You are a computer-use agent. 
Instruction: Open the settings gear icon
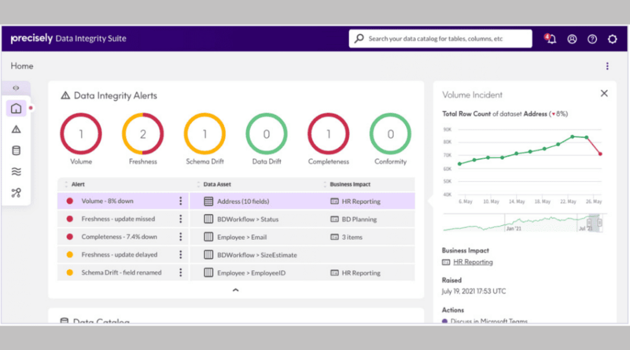[x=612, y=39]
